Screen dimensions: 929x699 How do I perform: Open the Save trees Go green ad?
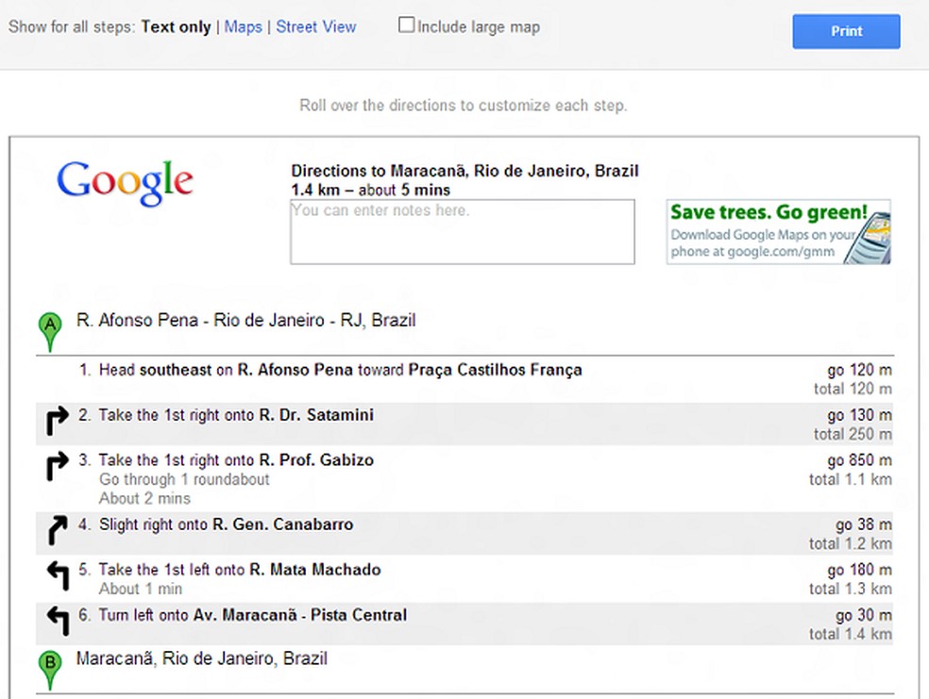click(x=778, y=232)
